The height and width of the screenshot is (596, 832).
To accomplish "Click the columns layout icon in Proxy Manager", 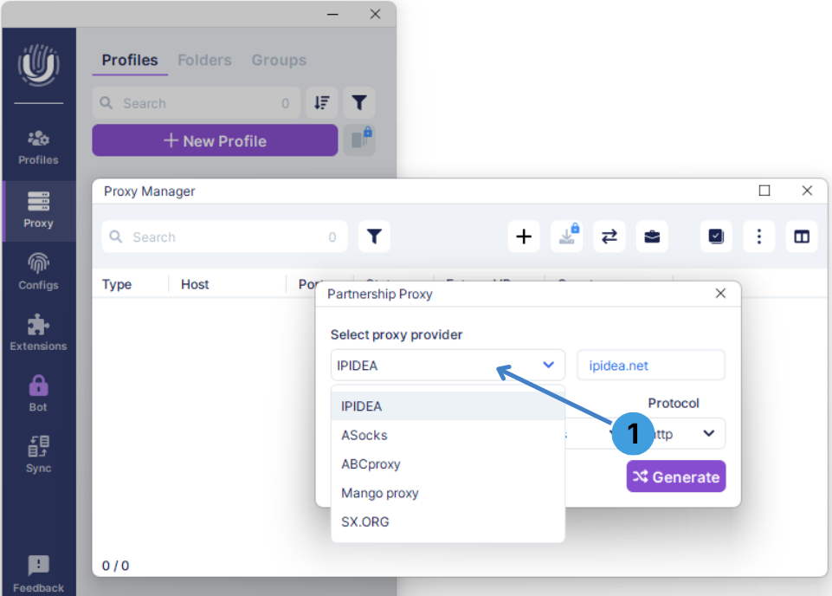I will (802, 236).
